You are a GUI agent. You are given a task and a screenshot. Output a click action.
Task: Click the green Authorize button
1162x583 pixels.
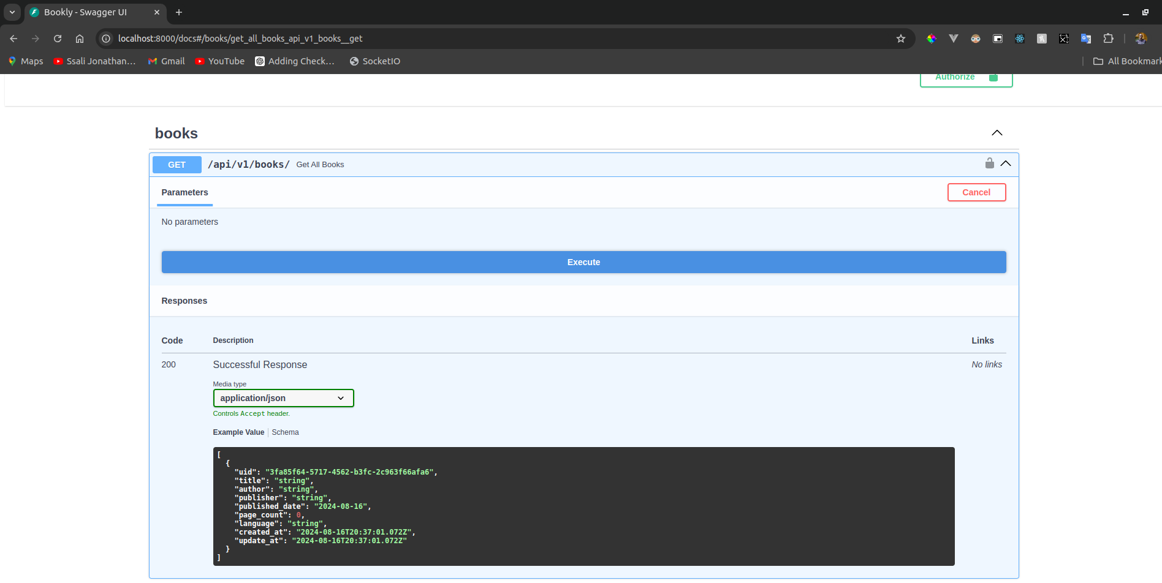[966, 78]
